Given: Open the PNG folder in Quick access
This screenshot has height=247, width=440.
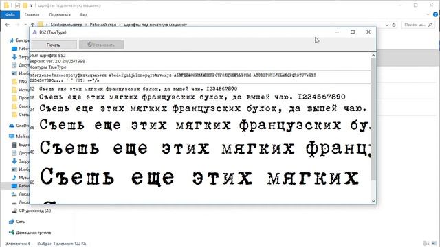Looking at the screenshot, I should (x=20, y=82).
